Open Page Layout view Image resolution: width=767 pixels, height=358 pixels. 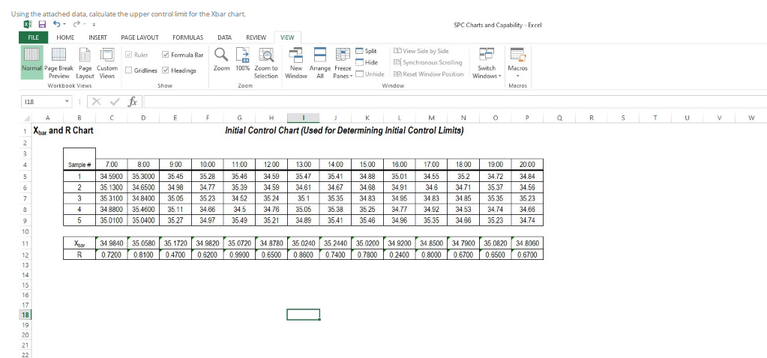[x=85, y=63]
